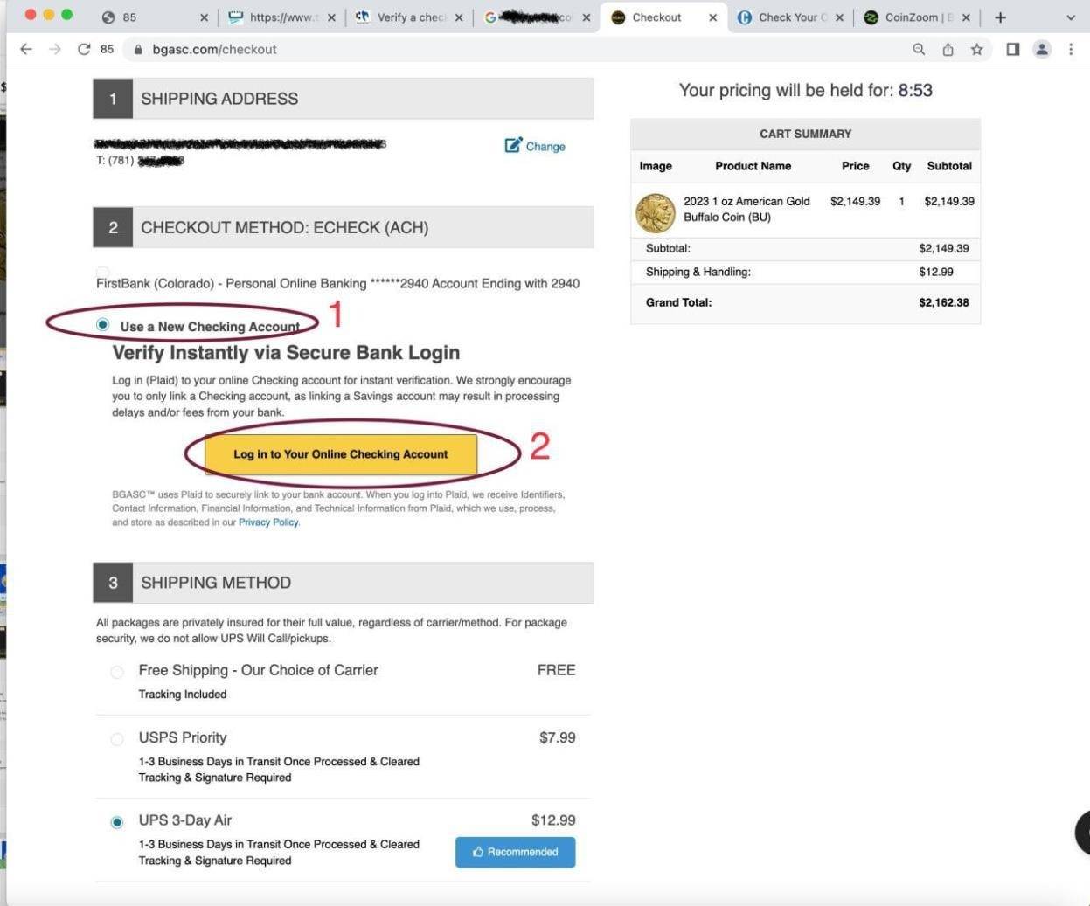Click the Grand Total amount $2,162.38
1090x906 pixels.
tap(943, 302)
